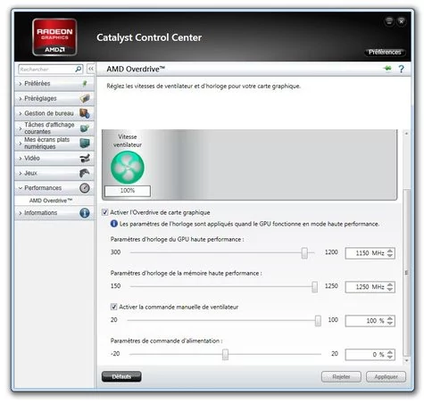Click the blue info icon beside clock note
The width and height of the screenshot is (424, 403).
[114, 224]
